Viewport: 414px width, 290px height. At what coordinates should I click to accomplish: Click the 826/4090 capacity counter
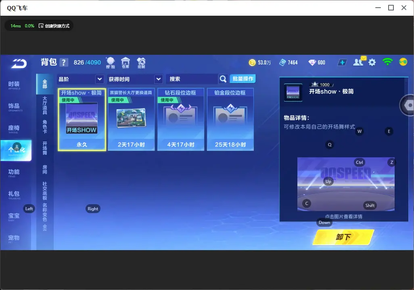point(87,62)
